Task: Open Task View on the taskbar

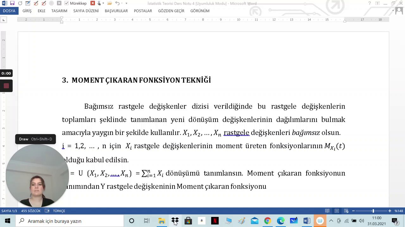Action: 146,221
